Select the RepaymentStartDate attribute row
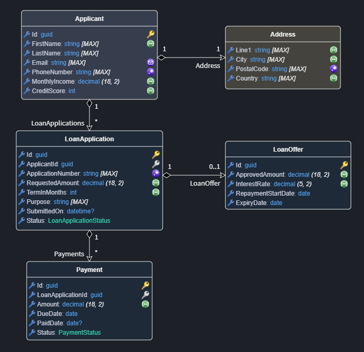The image size is (364, 352). click(288, 193)
